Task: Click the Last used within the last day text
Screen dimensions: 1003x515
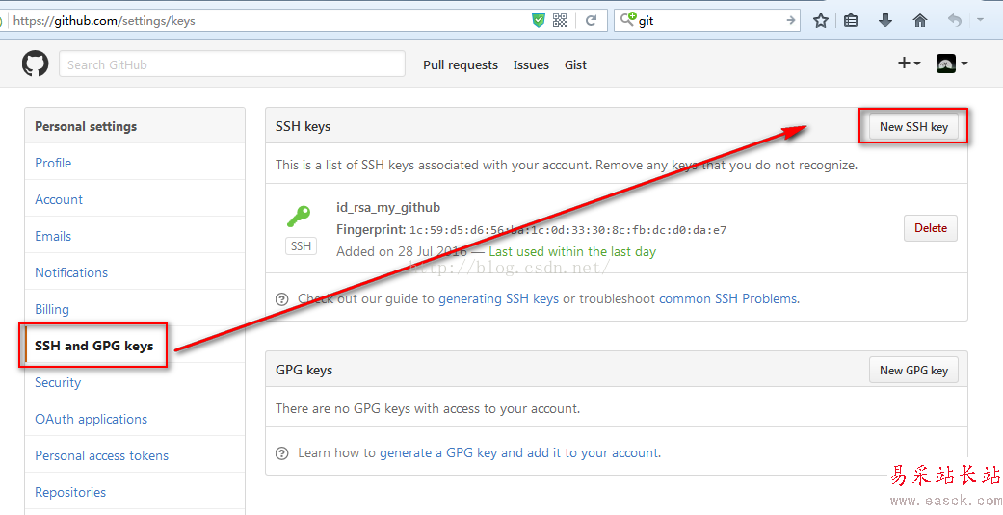Action: (x=572, y=252)
